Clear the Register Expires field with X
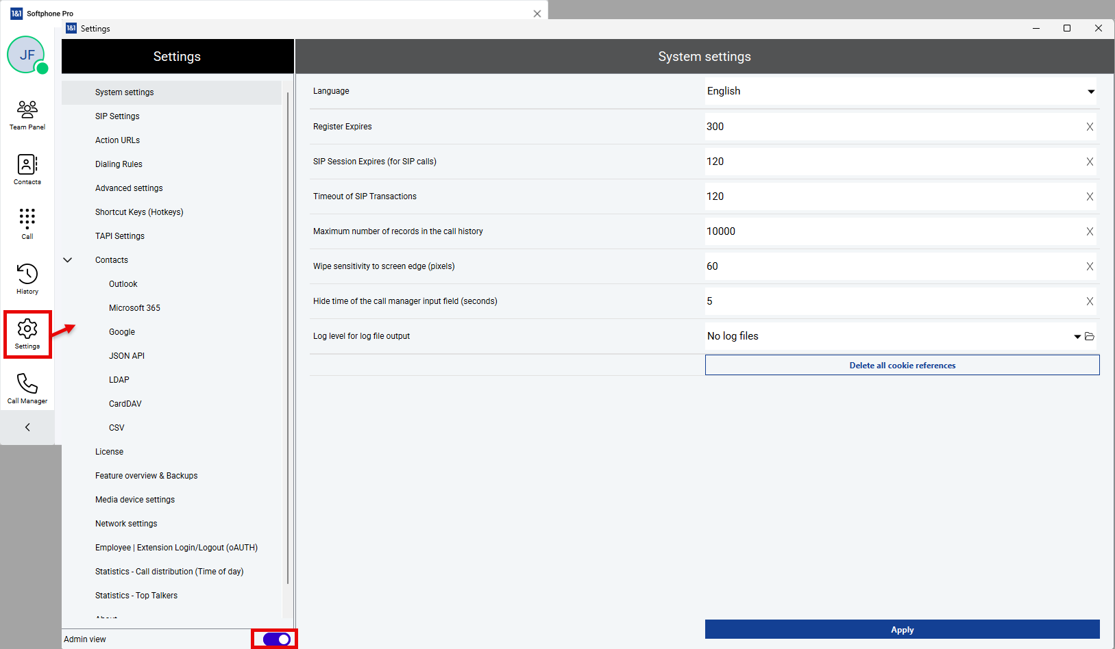Screen dimensions: 1115x649 tap(1090, 127)
